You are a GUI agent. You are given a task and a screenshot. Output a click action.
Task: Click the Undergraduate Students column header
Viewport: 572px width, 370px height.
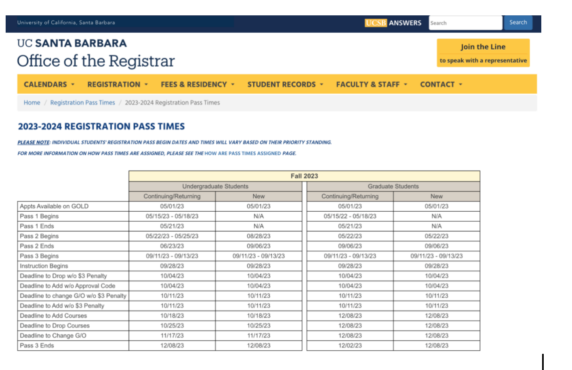(215, 186)
